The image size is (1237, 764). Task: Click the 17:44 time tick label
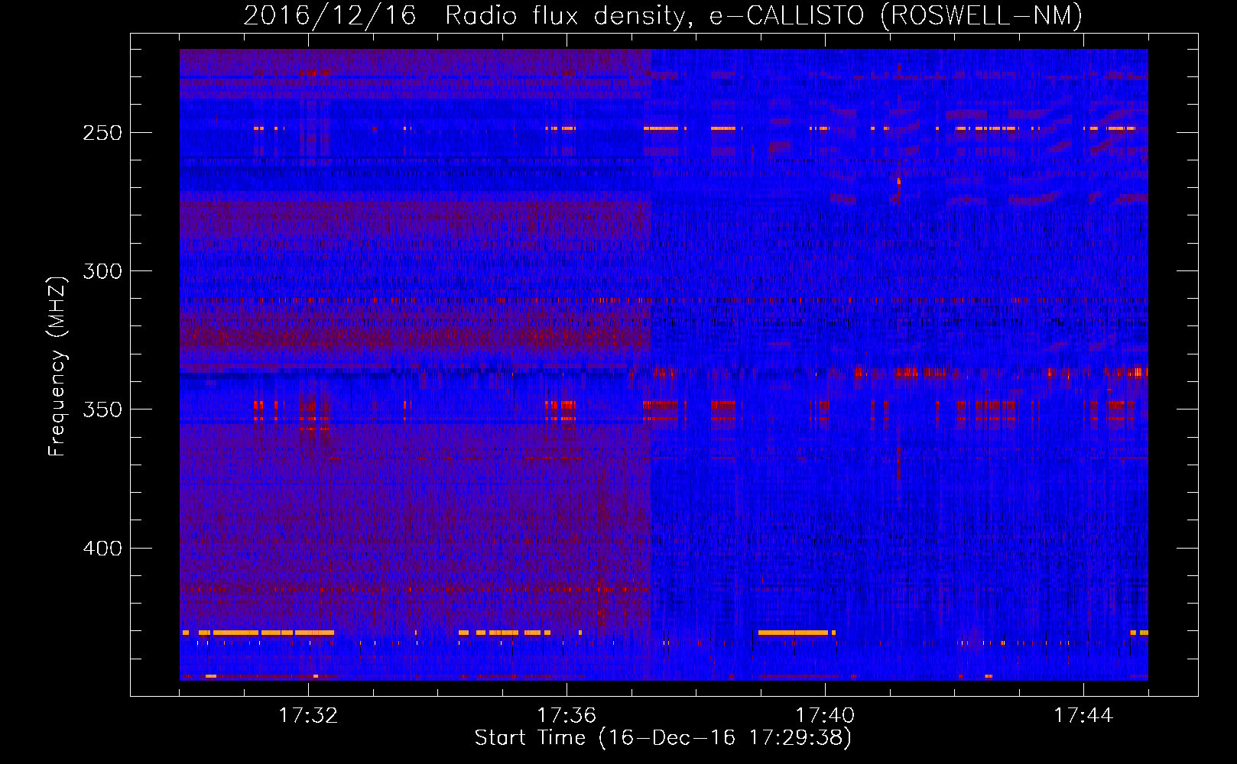pos(1083,716)
